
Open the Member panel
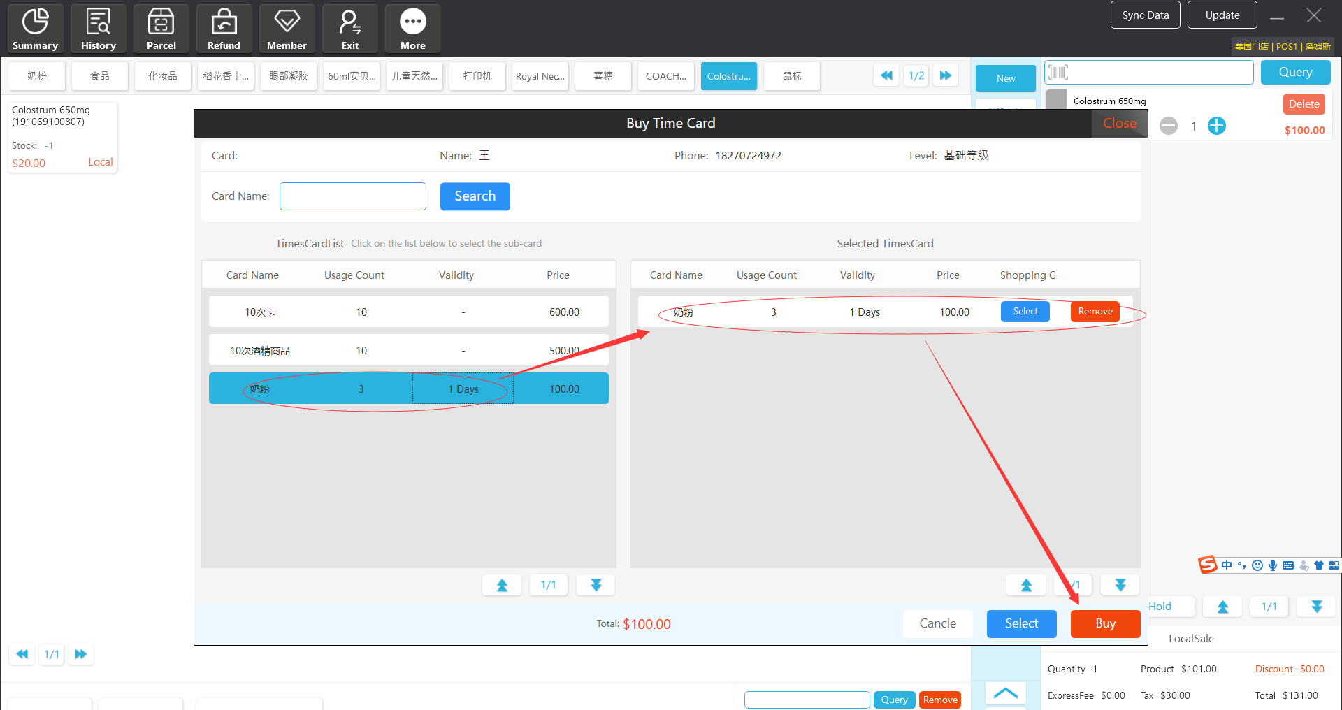click(x=287, y=29)
